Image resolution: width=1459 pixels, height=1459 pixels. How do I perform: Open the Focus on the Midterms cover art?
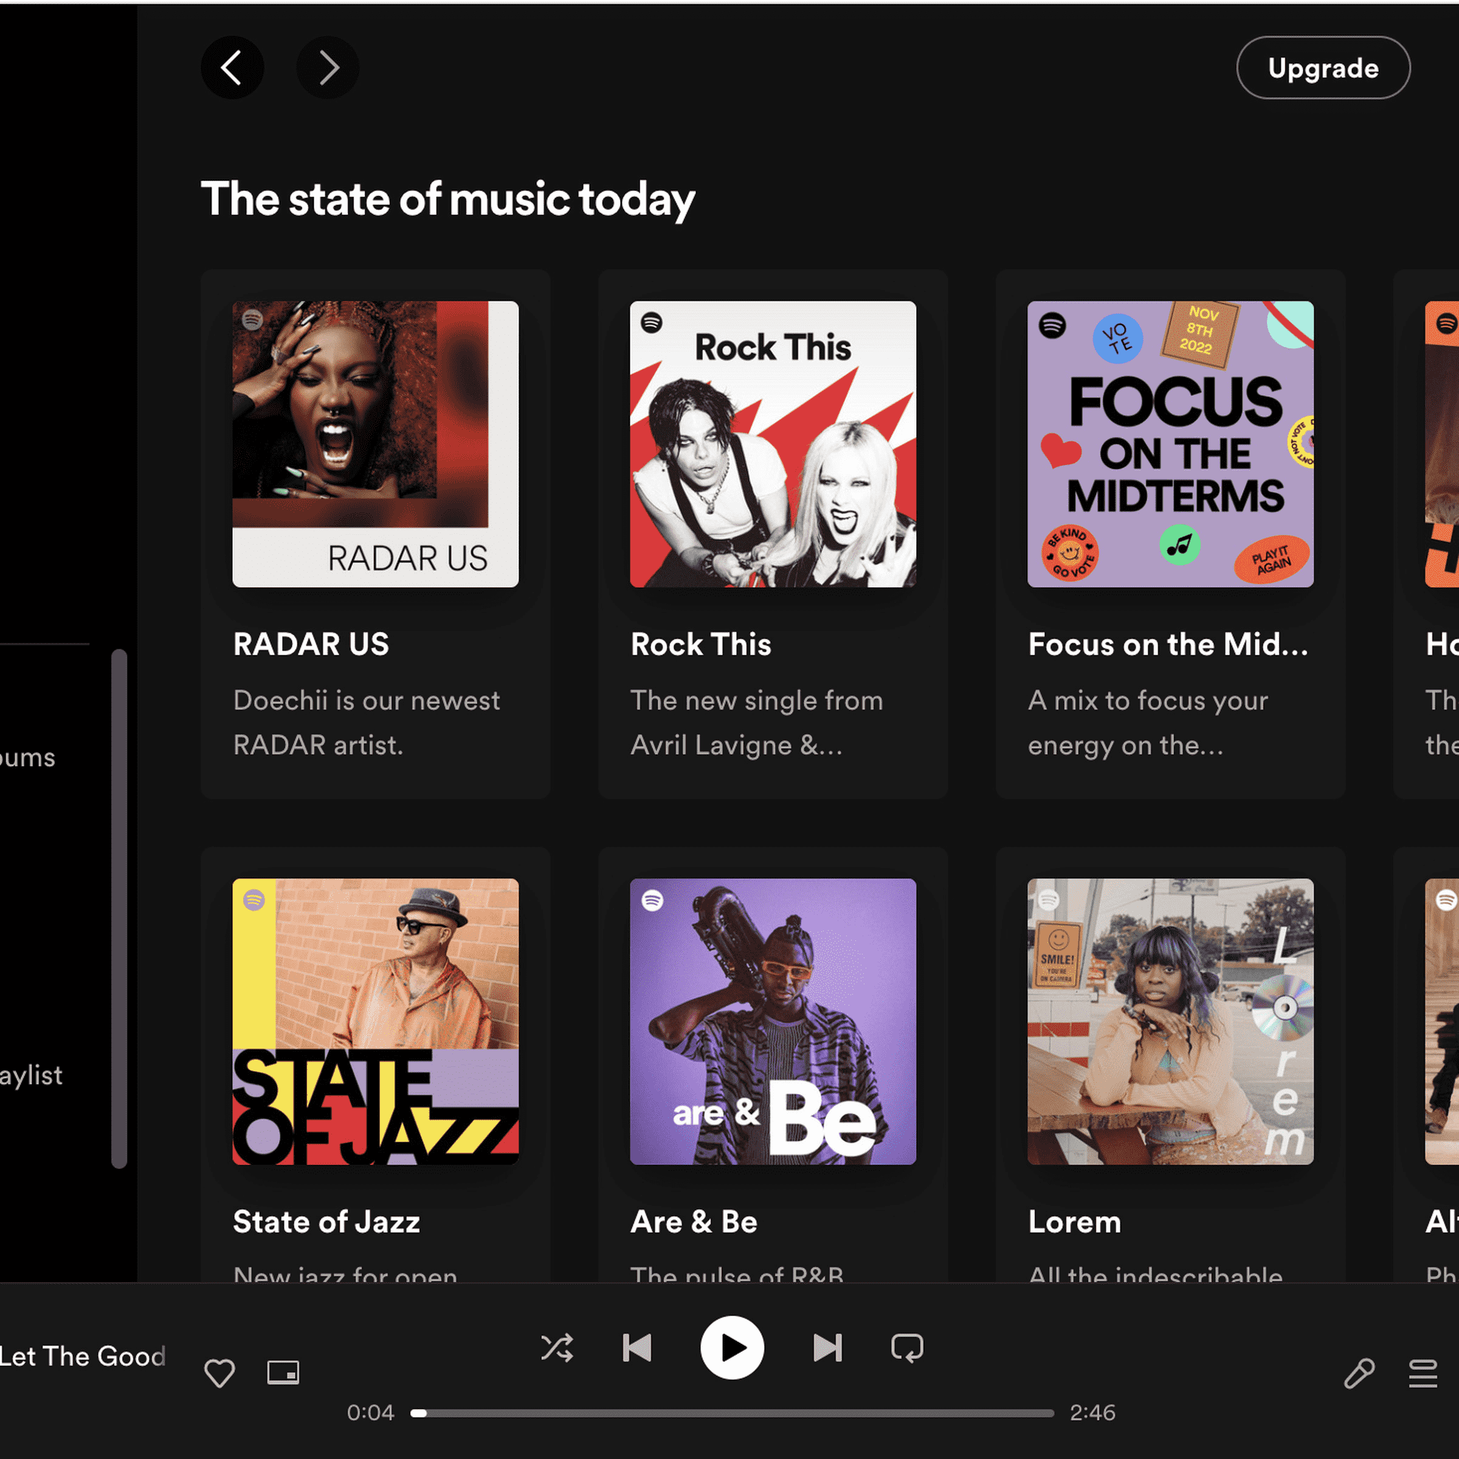coord(1170,444)
